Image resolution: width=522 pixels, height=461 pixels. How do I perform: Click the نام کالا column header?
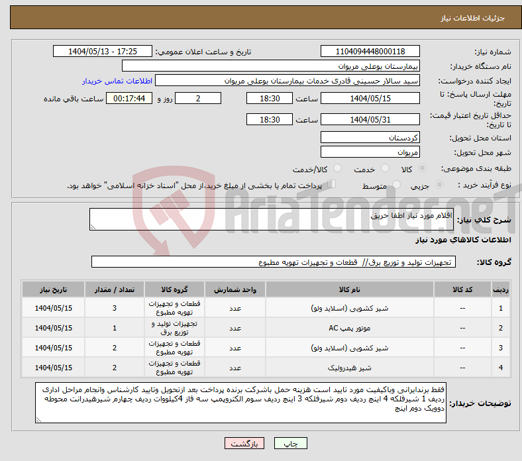350,289
